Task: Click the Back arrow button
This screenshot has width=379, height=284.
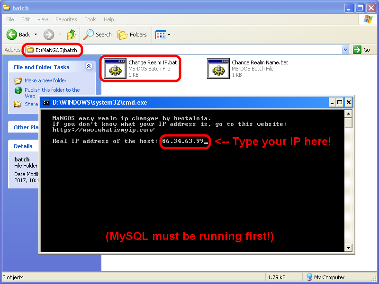Action: [x=13, y=35]
